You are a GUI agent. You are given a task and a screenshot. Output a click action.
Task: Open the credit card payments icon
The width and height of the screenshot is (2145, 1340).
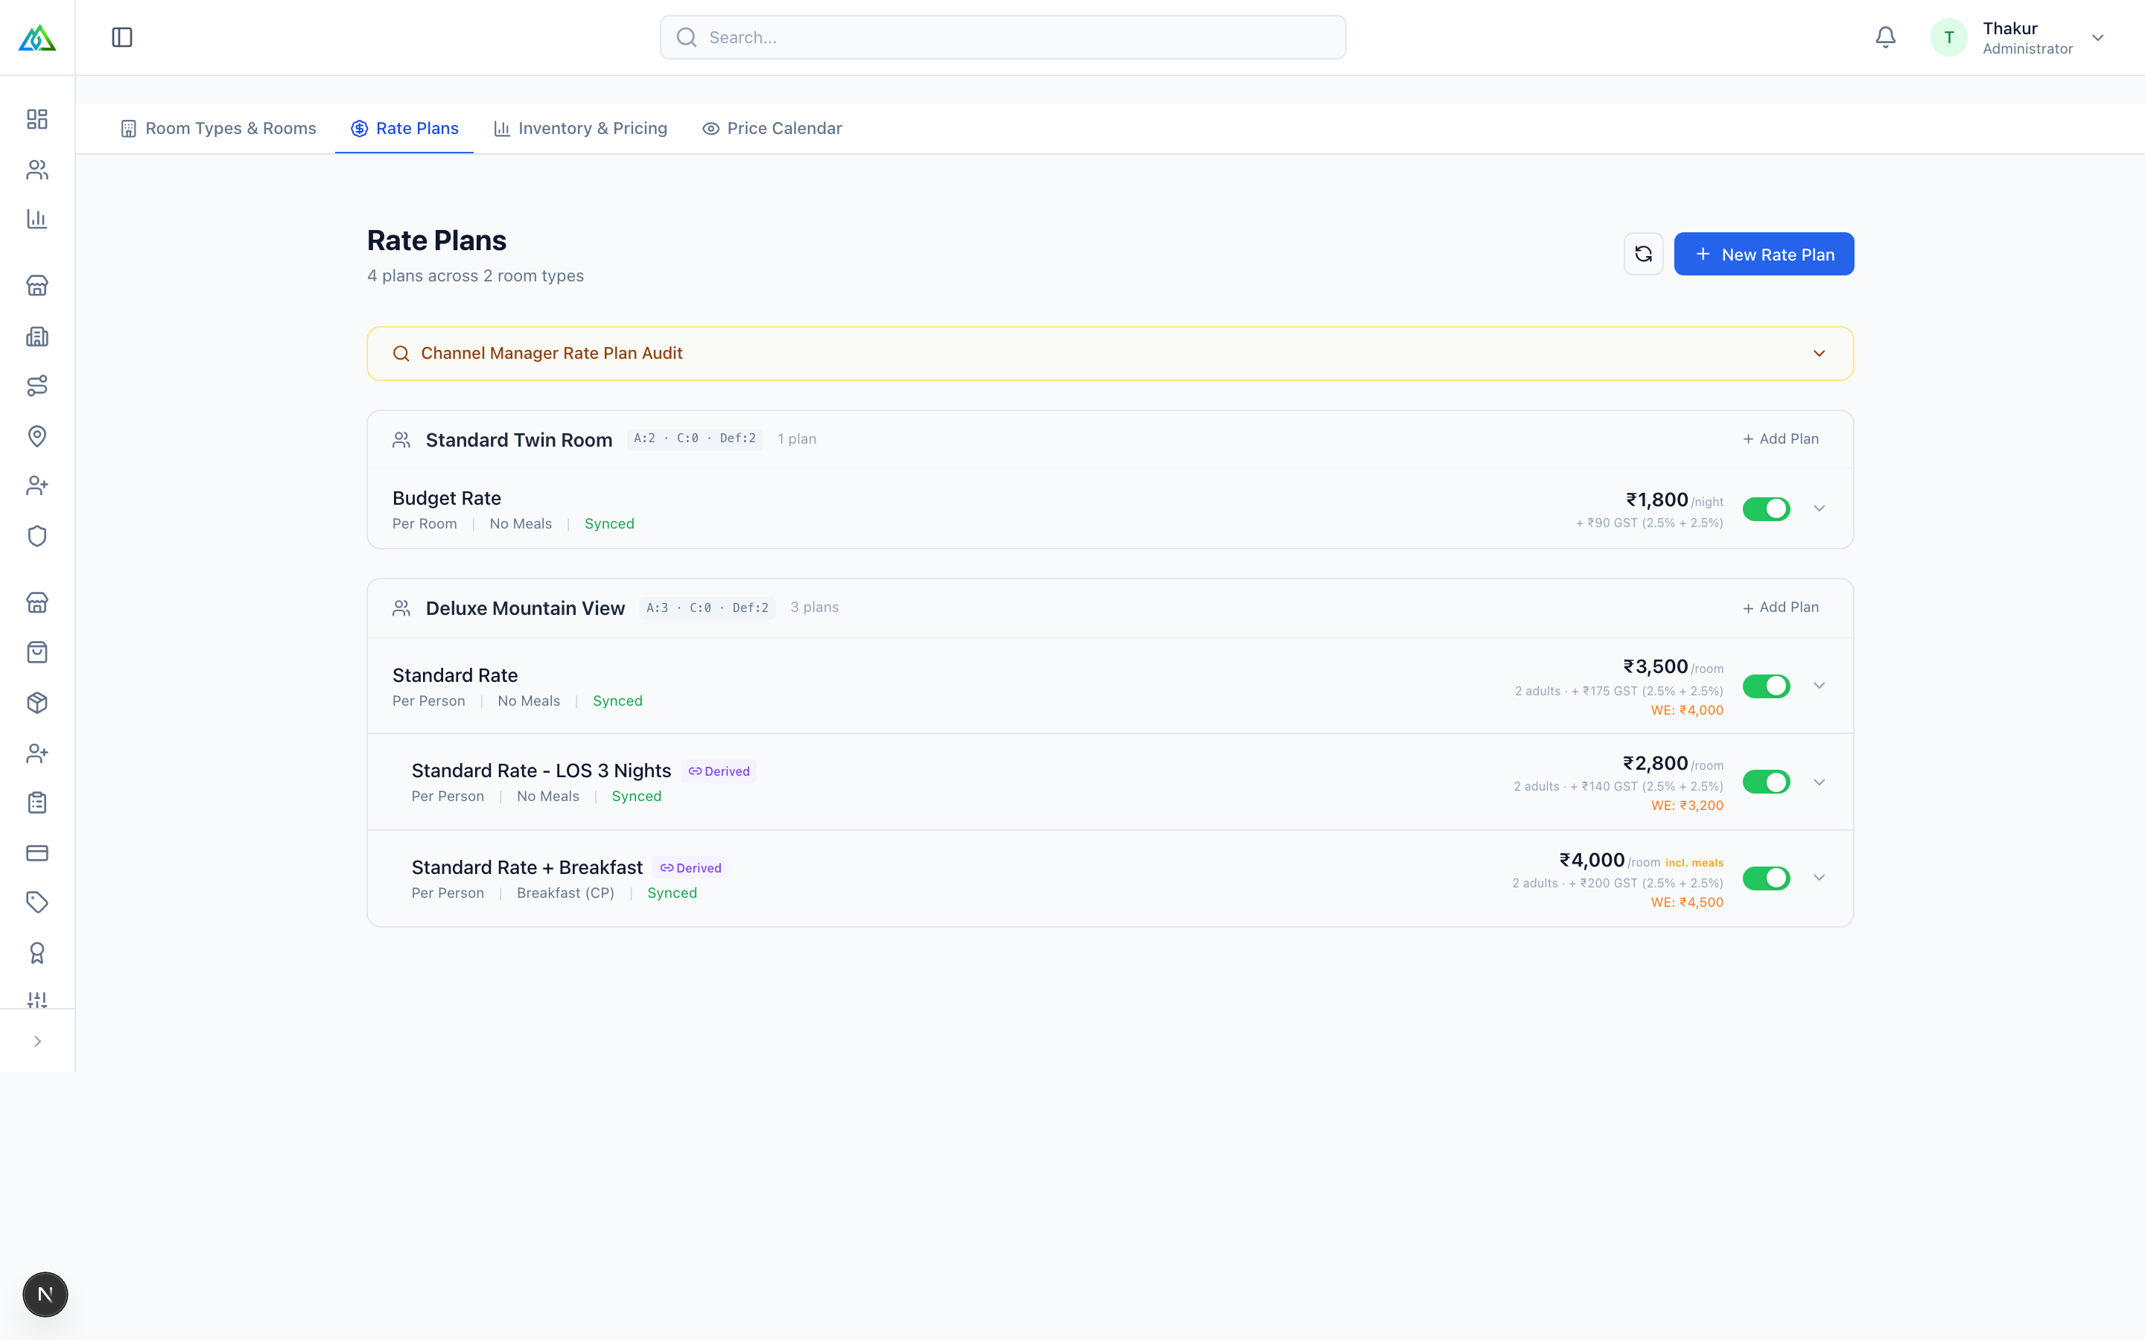click(37, 853)
